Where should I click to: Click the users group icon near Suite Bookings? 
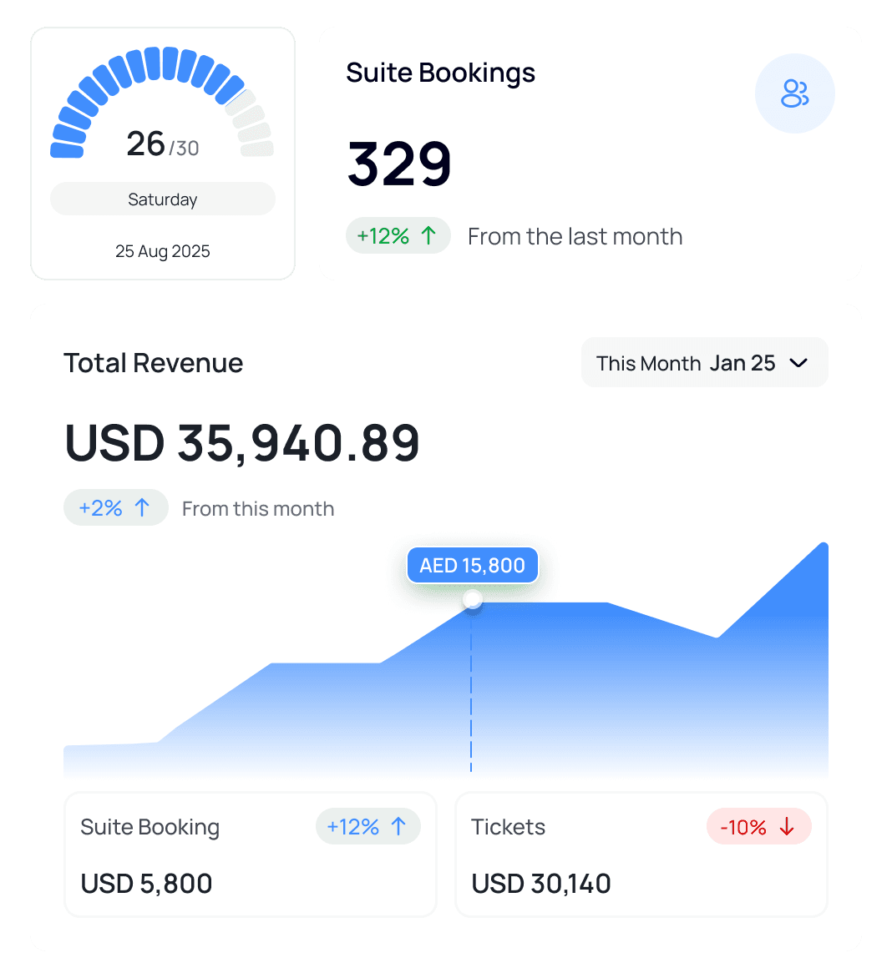[794, 93]
